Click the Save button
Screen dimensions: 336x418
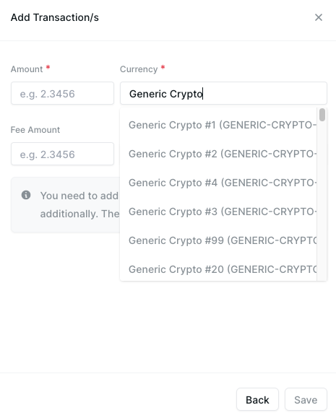[x=306, y=400]
